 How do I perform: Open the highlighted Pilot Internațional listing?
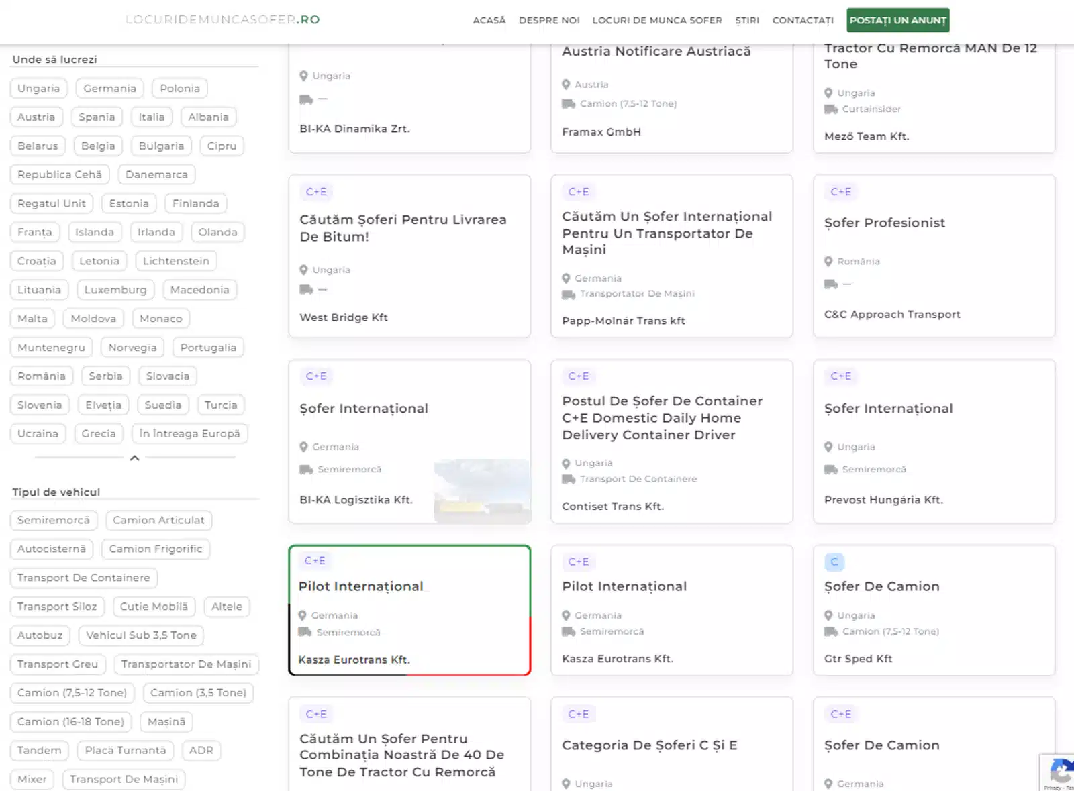point(361,586)
